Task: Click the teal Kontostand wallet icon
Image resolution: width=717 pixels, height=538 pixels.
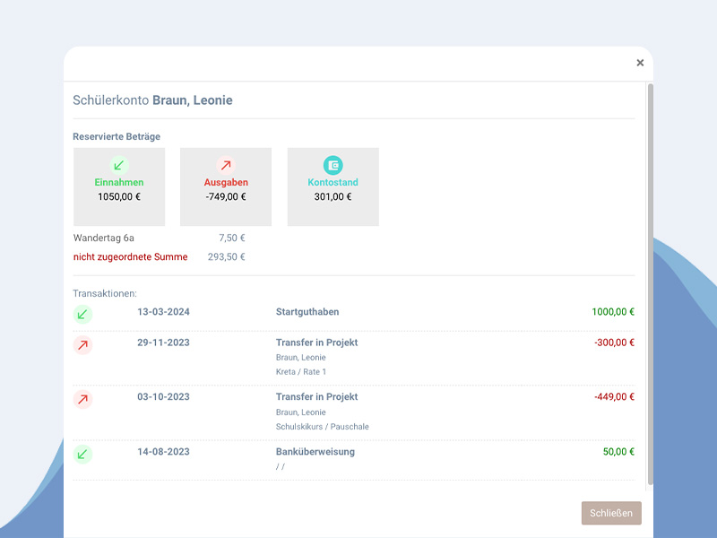Action: [x=333, y=165]
